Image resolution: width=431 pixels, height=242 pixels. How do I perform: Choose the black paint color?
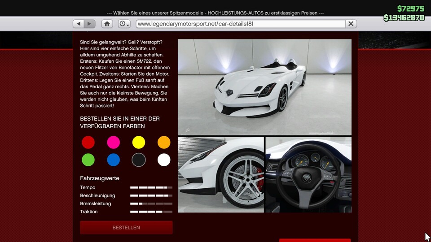coord(139,160)
